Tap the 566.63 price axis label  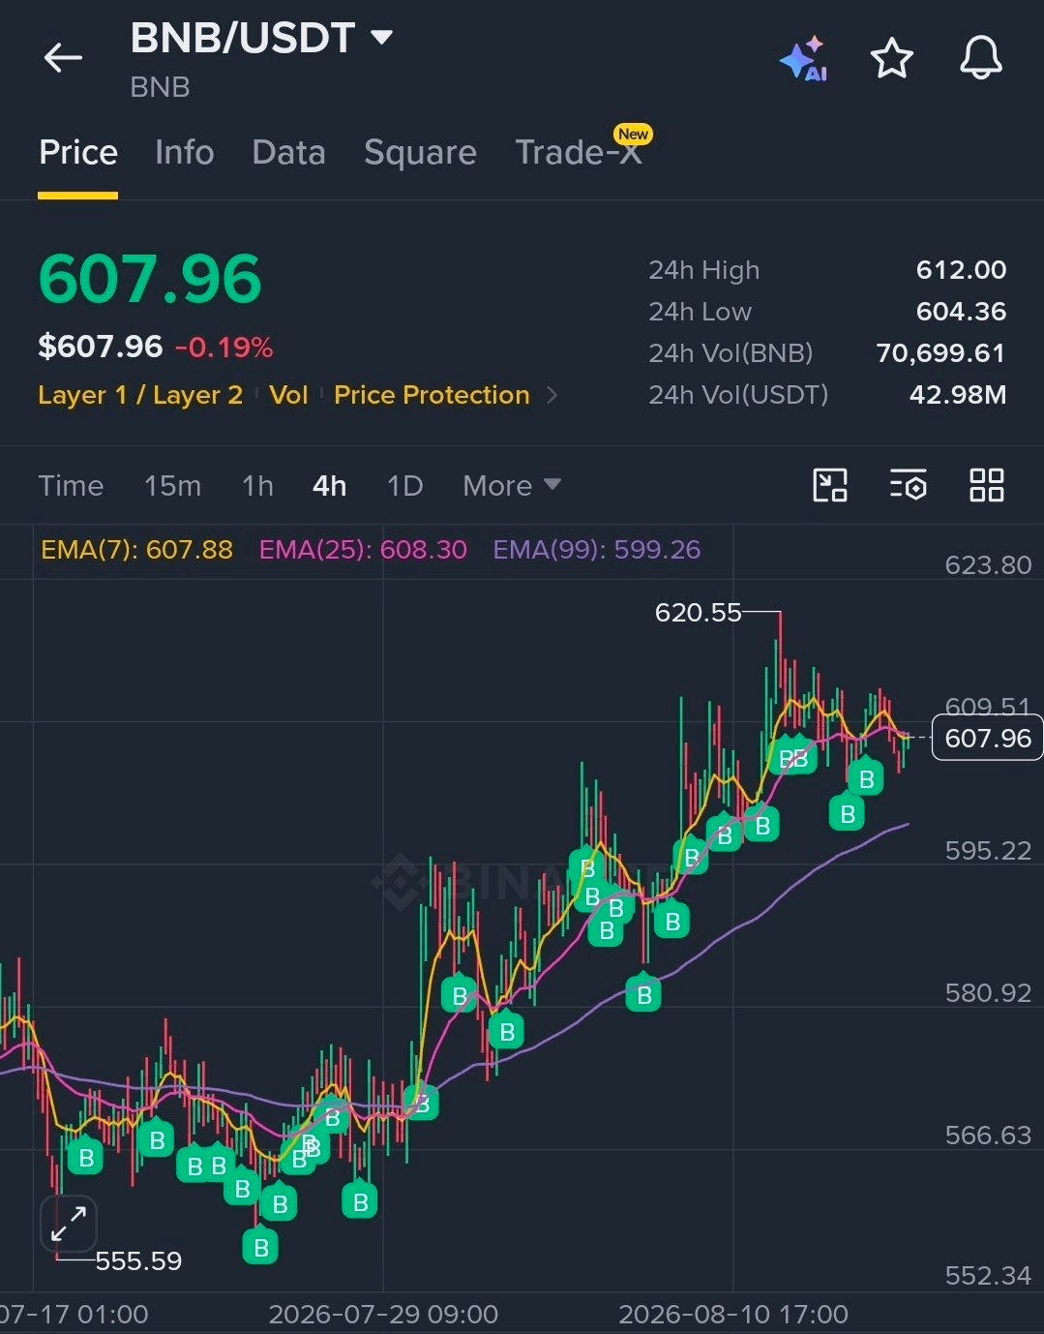[988, 1135]
